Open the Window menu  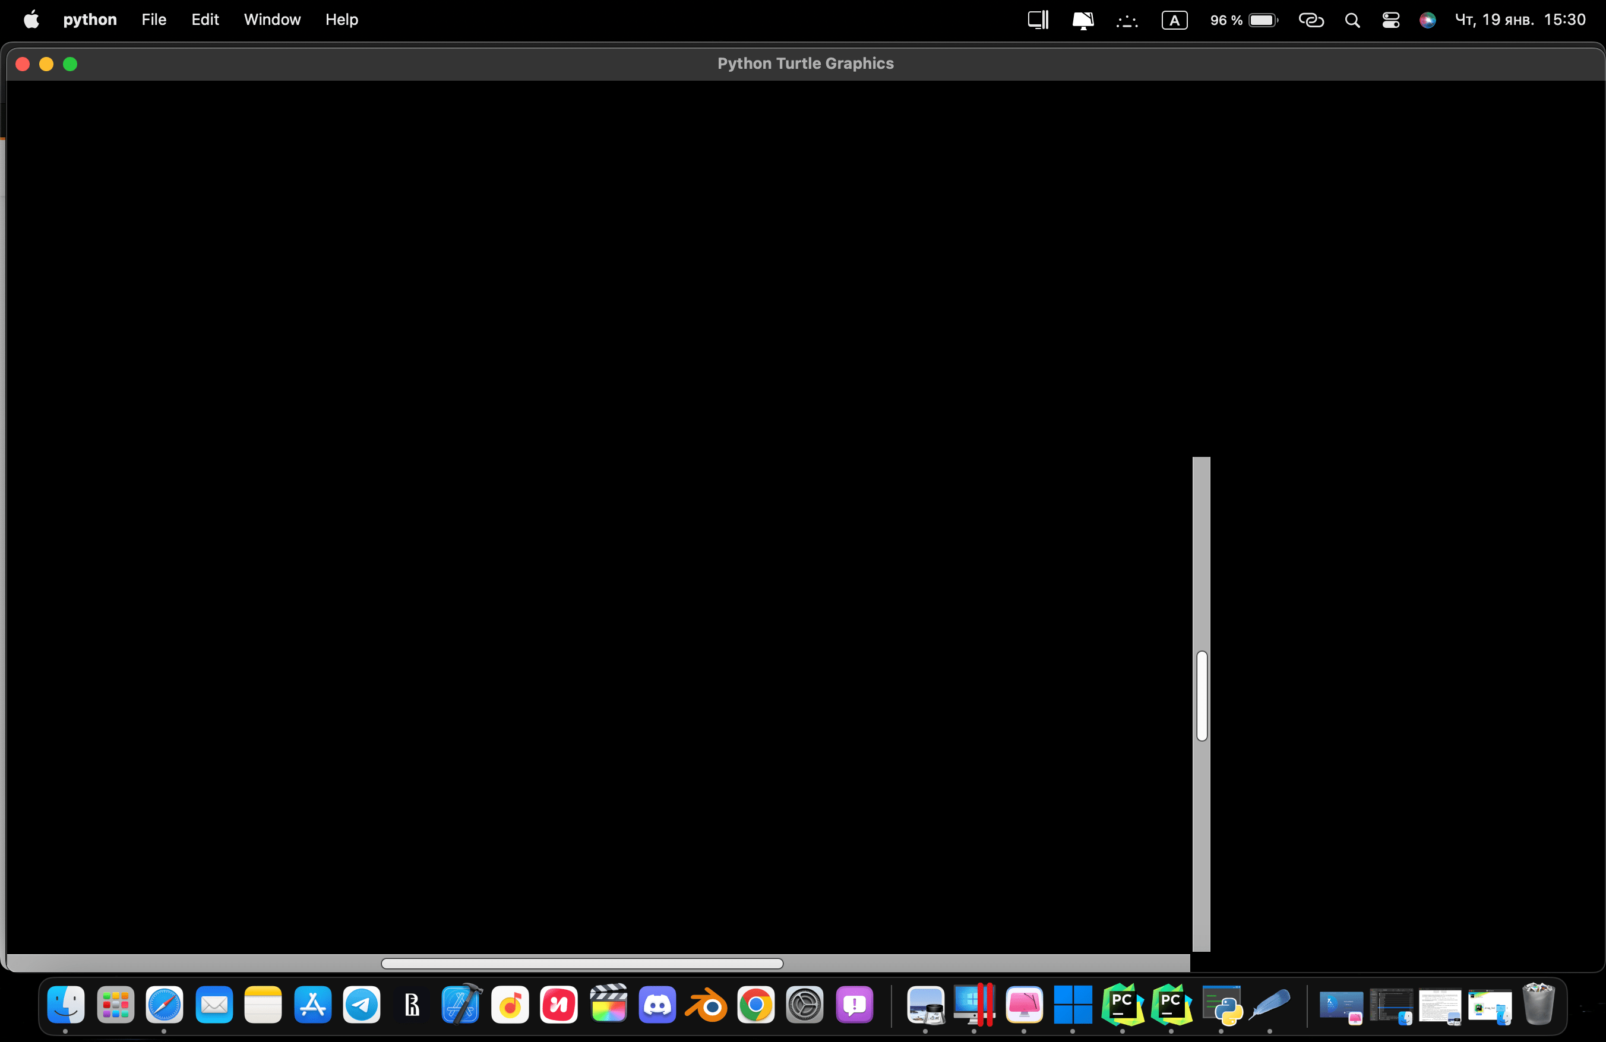click(273, 20)
